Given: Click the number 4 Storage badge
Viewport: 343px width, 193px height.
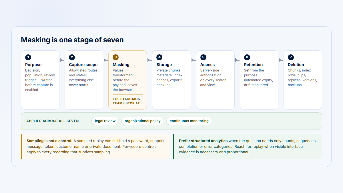Looking at the screenshot, I should (159, 57).
